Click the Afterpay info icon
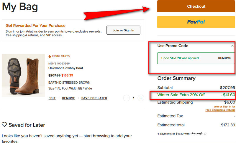This screenshot has height=143, width=236. pos(205,134)
